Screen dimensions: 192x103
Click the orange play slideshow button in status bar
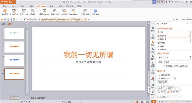(x=154, y=102)
